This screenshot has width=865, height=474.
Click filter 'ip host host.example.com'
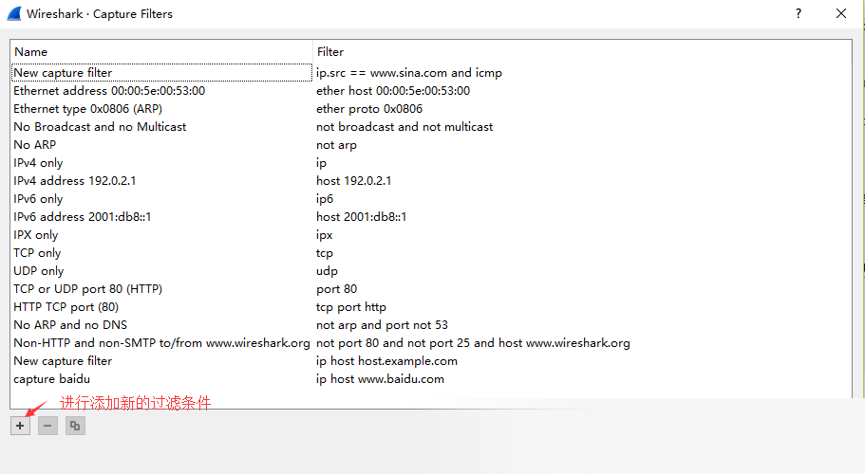tap(386, 361)
